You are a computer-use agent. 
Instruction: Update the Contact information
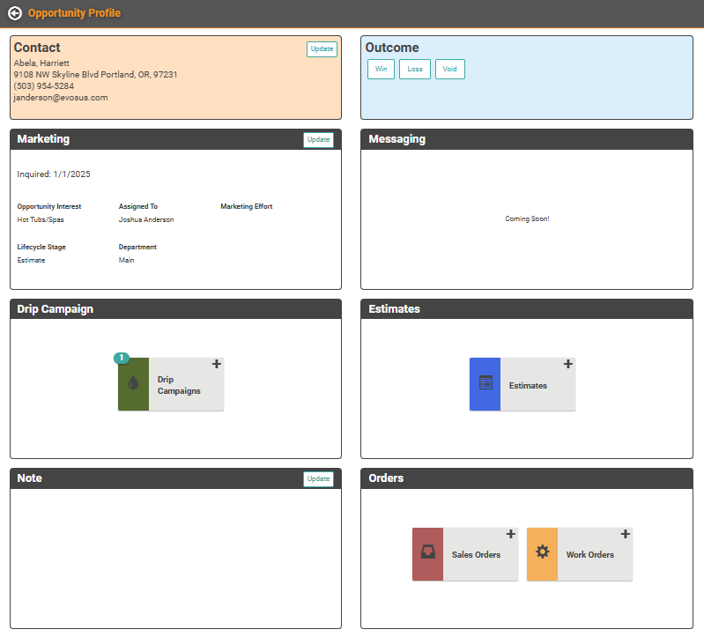click(x=322, y=49)
